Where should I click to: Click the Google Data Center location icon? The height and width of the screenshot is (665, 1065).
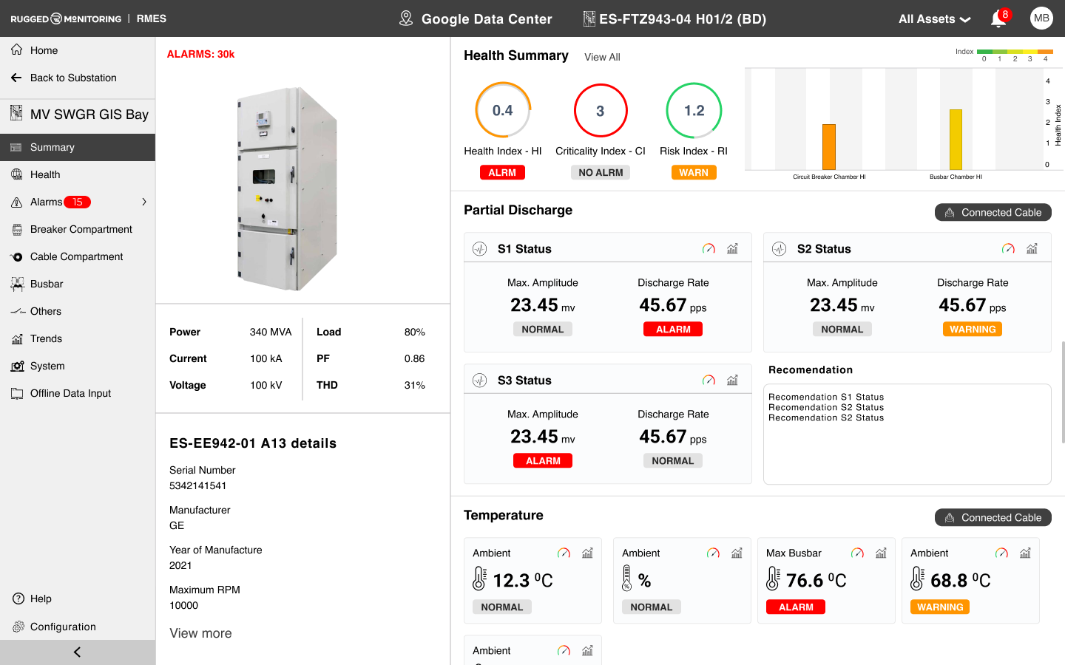pyautogui.click(x=406, y=18)
